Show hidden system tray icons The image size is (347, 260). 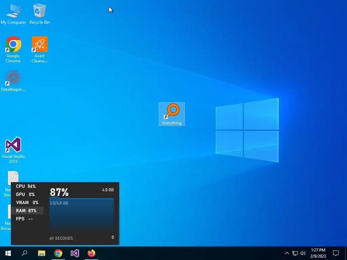pos(287,253)
